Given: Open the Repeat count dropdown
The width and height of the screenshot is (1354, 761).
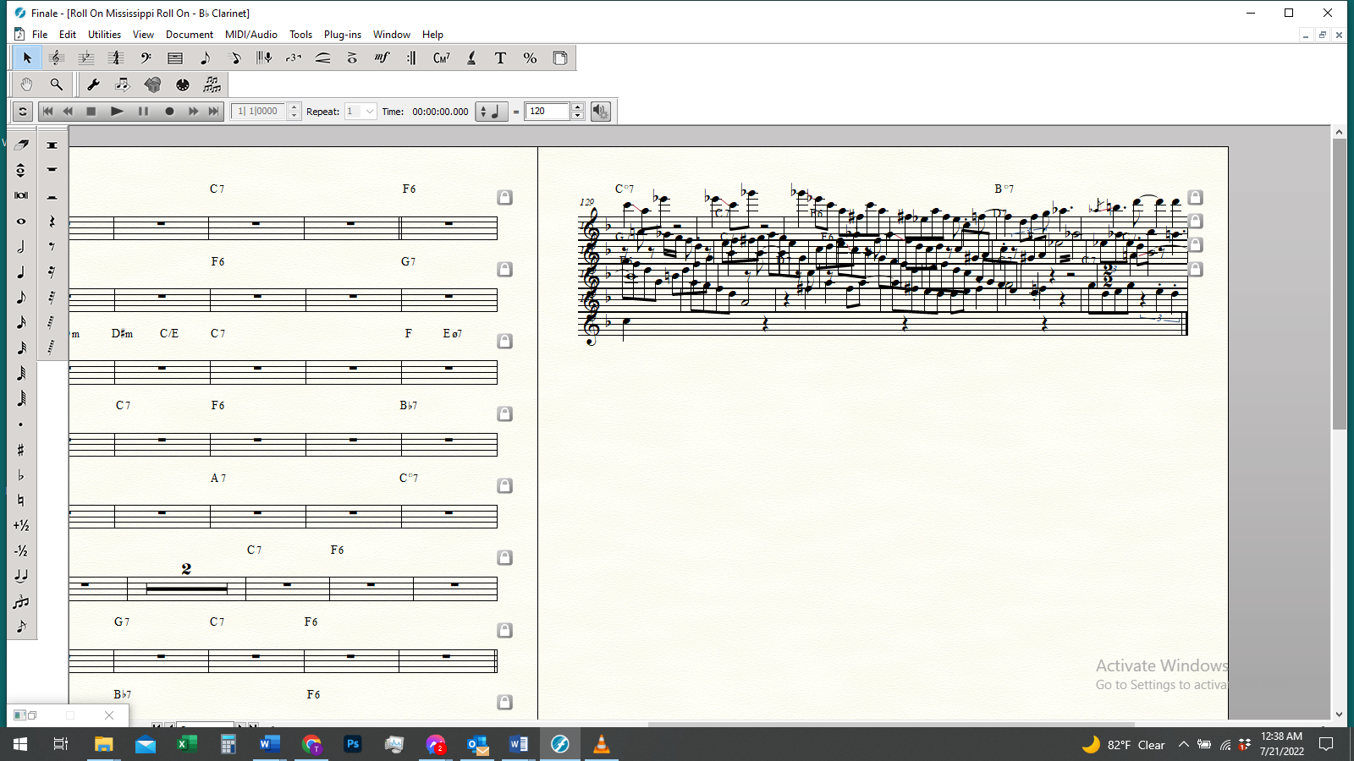Looking at the screenshot, I should tap(369, 112).
